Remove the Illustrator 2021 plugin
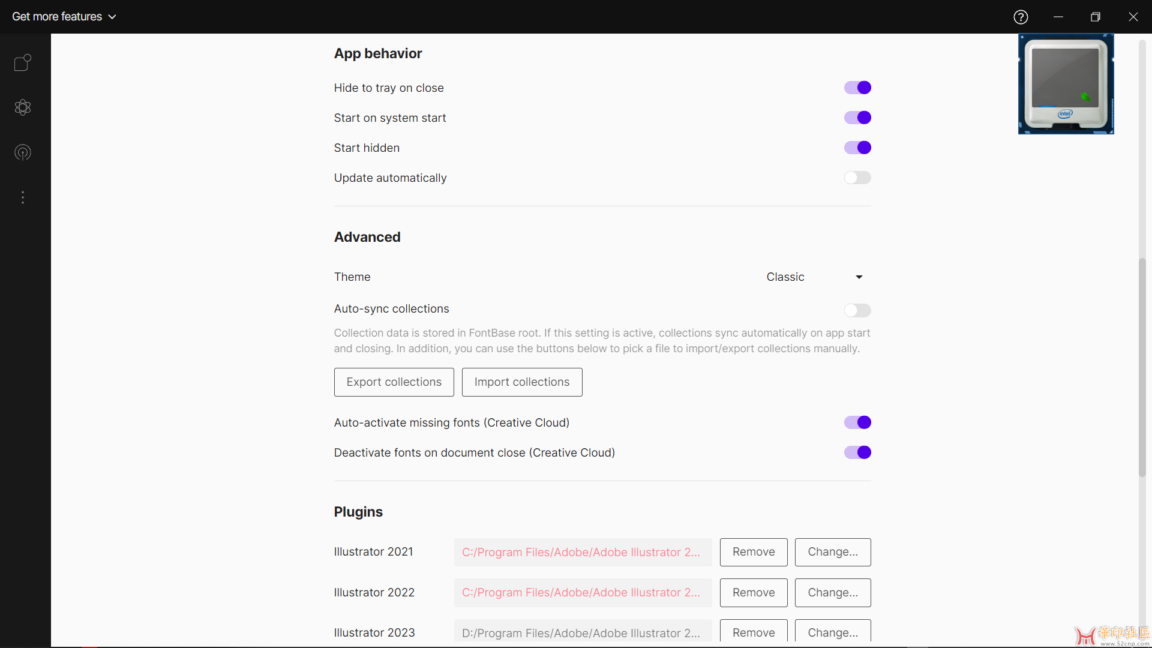This screenshot has height=648, width=1152. (754, 552)
